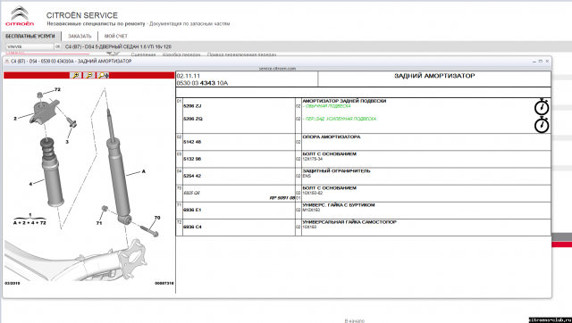Open Коробка передач link behind the popup
Image resolution: width=572 pixels, height=323 pixels.
point(181,54)
